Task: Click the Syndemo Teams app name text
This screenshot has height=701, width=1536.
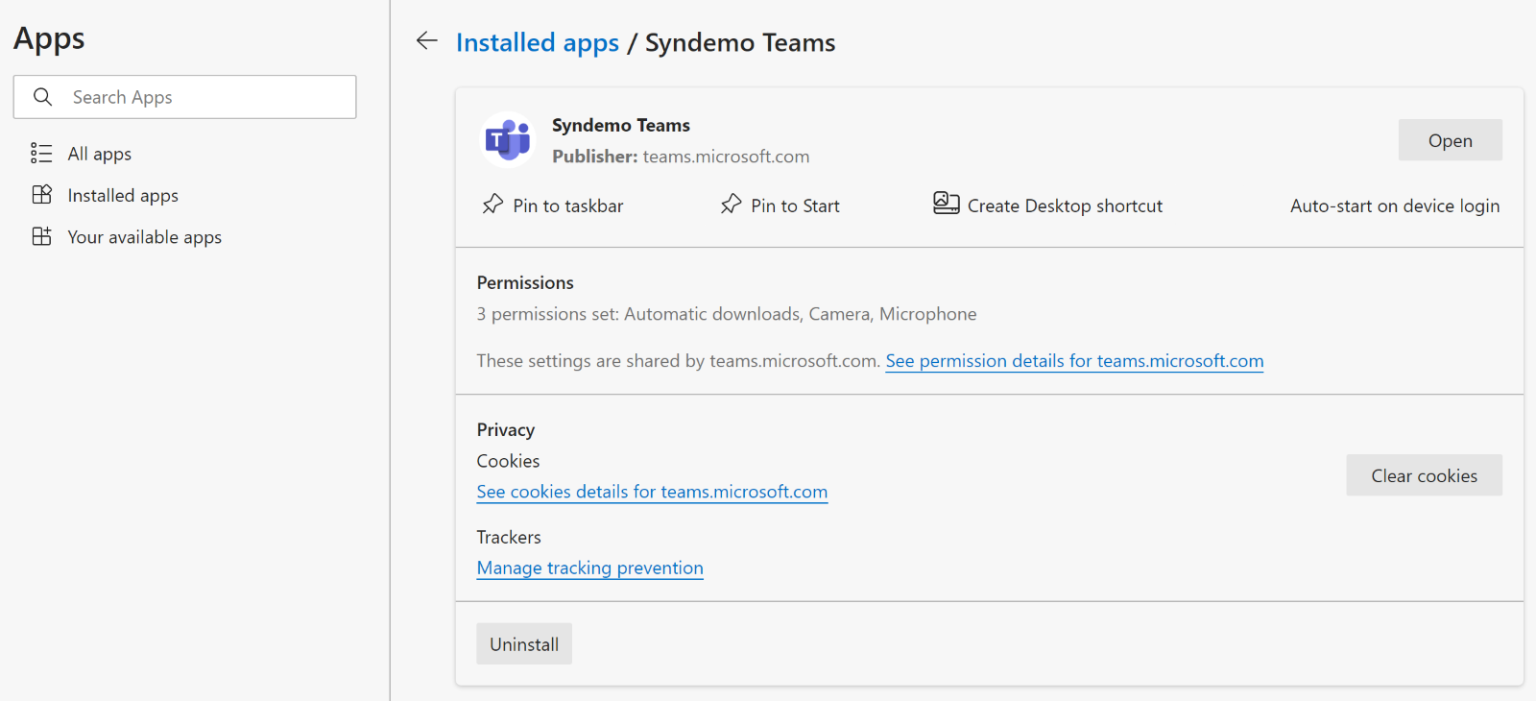Action: (621, 125)
